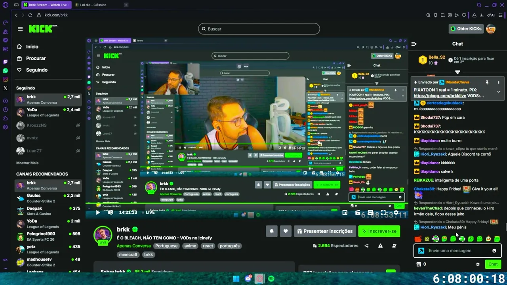Open recommended channel yetz
Viewport: 507px width, 285px height.
coord(48,249)
